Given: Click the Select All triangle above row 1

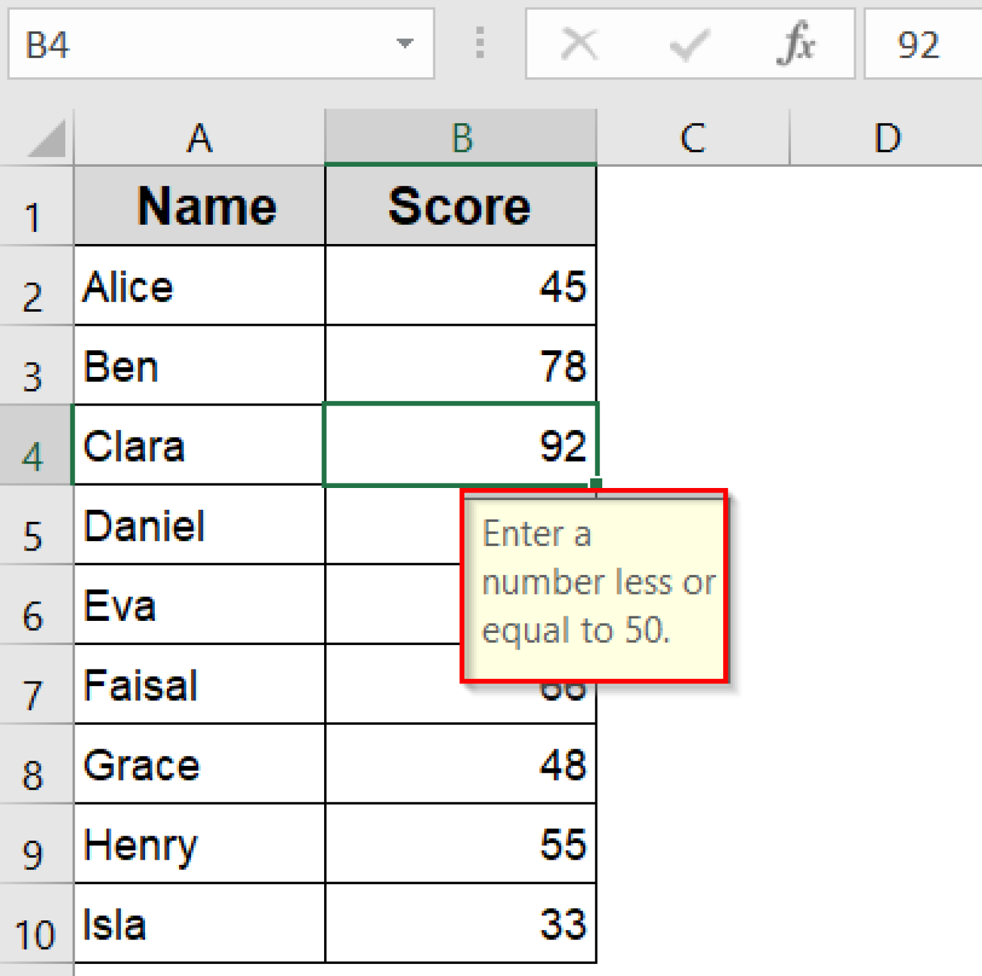Looking at the screenshot, I should [45, 137].
